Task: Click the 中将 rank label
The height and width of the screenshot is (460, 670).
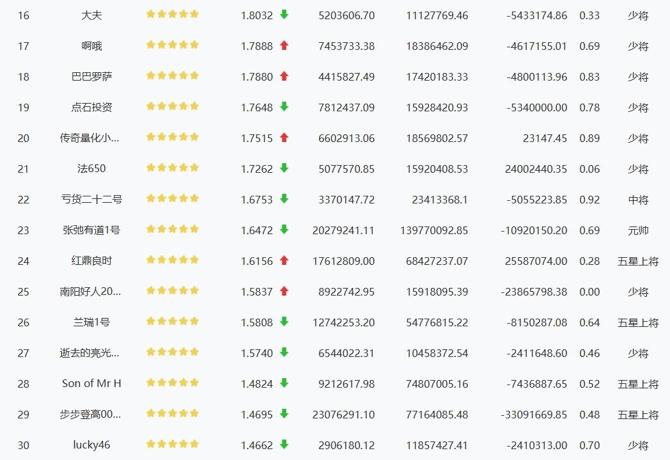Action: coord(638,200)
